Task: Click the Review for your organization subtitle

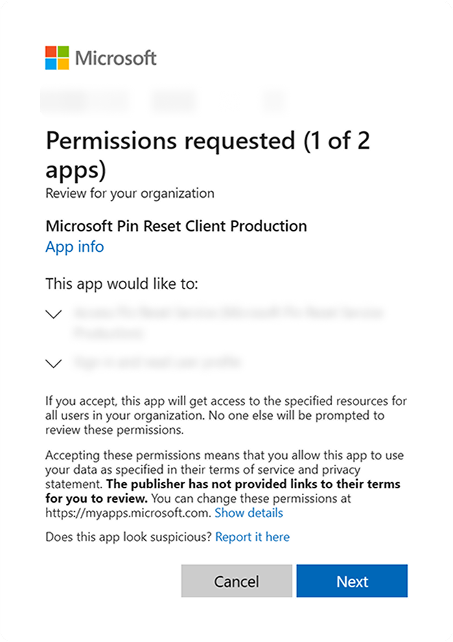Action: [130, 193]
